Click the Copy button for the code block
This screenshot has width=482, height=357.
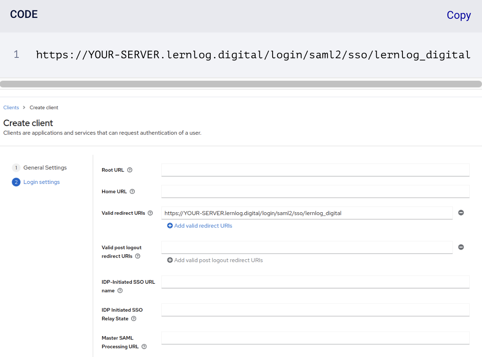[458, 15]
